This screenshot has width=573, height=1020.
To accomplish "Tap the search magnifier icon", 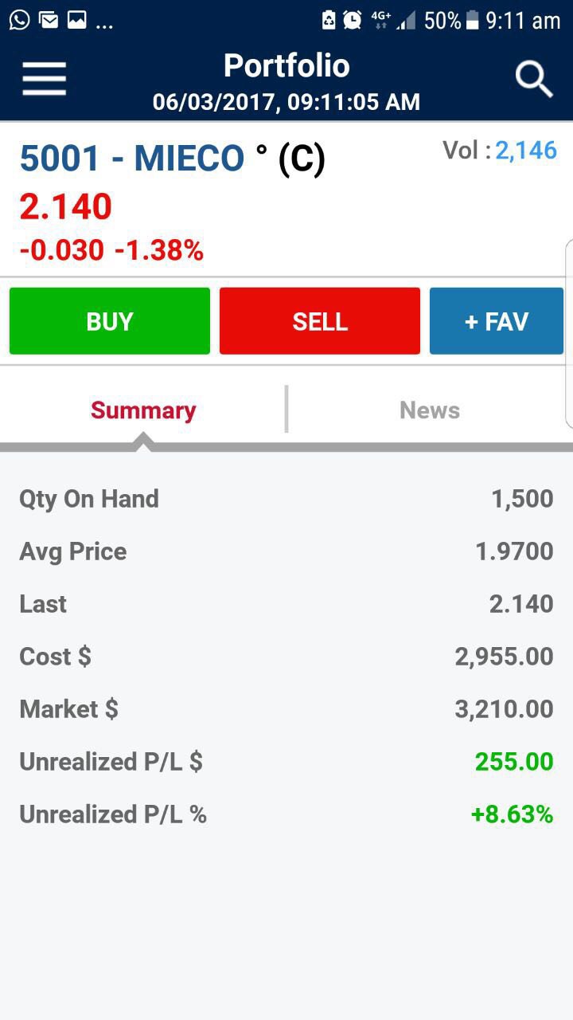I will point(533,79).
